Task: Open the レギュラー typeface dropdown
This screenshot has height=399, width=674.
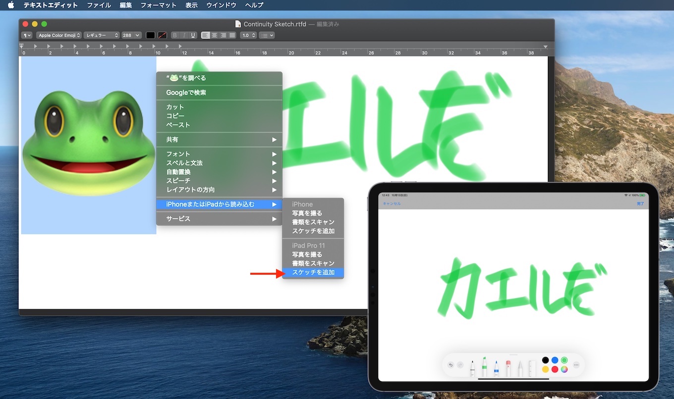Action: (102, 35)
